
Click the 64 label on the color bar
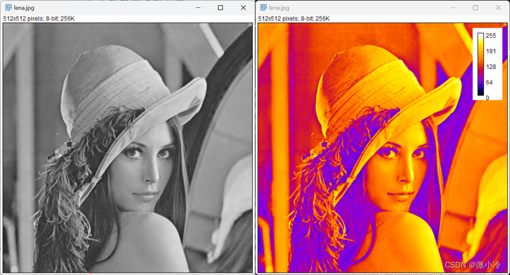coord(489,82)
